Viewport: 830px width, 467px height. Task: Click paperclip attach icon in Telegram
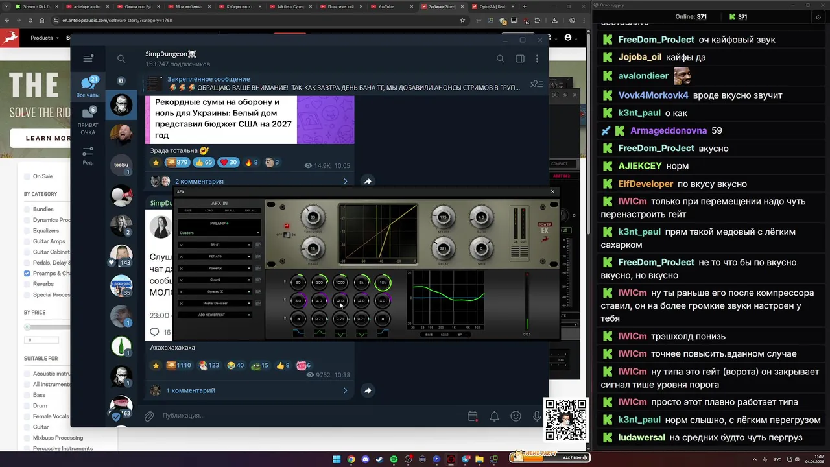[x=149, y=416]
